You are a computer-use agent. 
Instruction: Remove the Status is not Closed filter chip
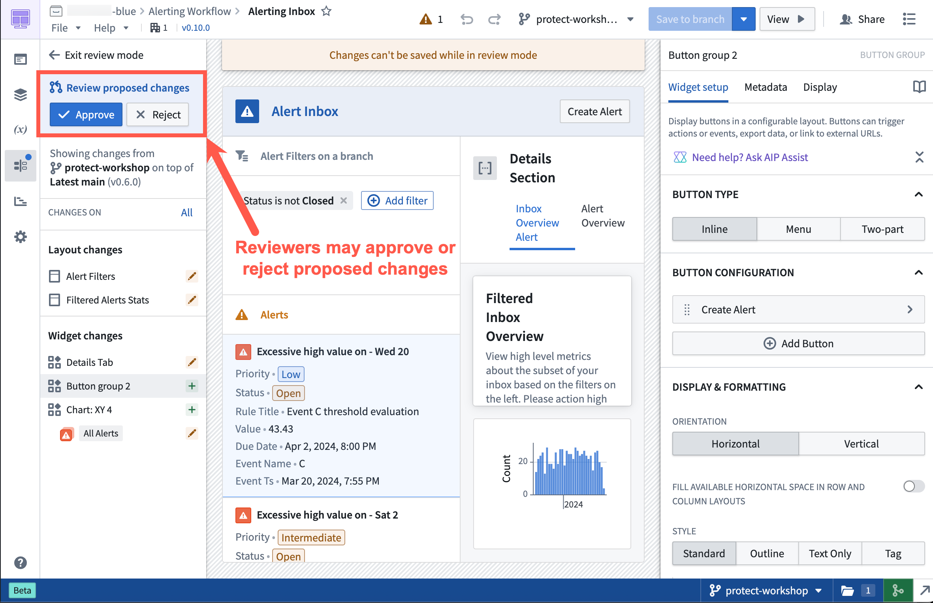point(343,200)
